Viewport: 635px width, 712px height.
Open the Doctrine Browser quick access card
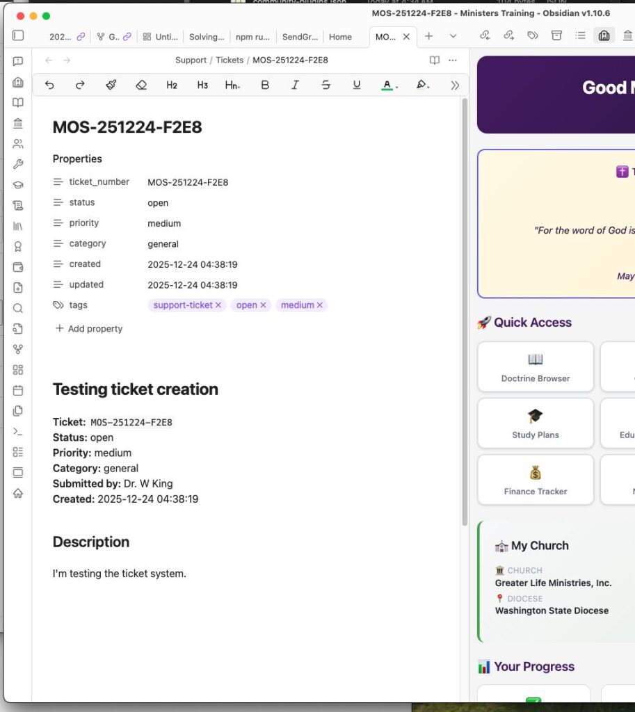pyautogui.click(x=535, y=367)
